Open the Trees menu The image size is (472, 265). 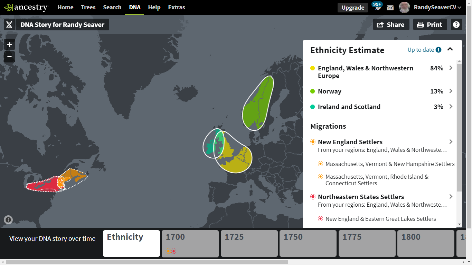(88, 7)
